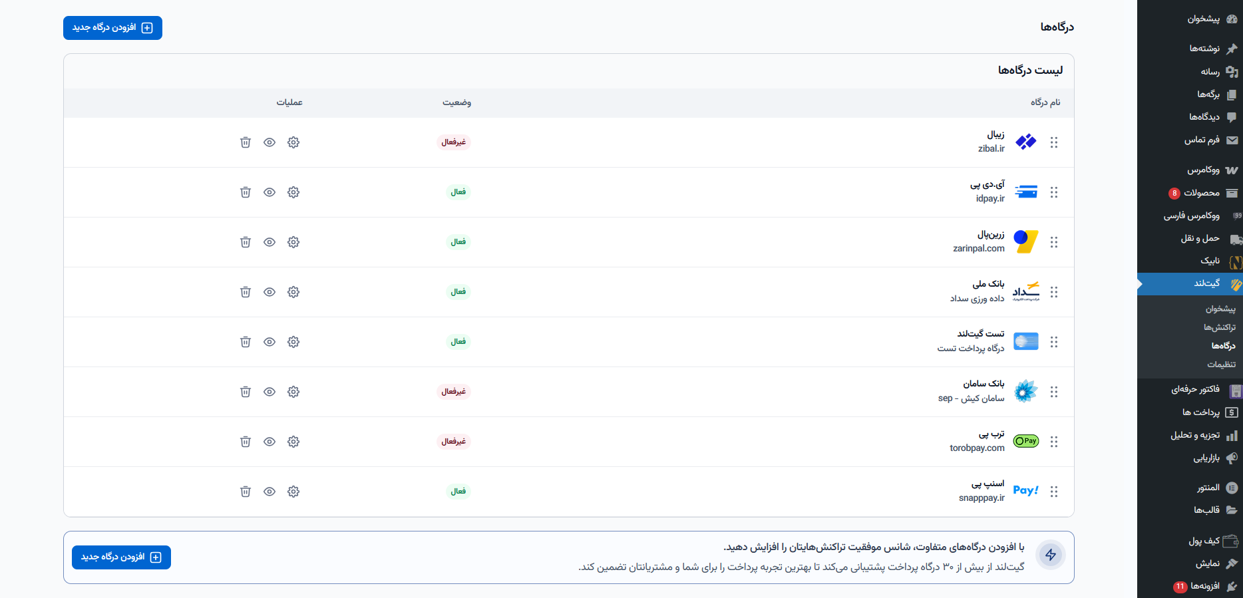The width and height of the screenshot is (1243, 598).
Task: Open settings gear for اسنپ پی gateway
Action: (x=293, y=492)
